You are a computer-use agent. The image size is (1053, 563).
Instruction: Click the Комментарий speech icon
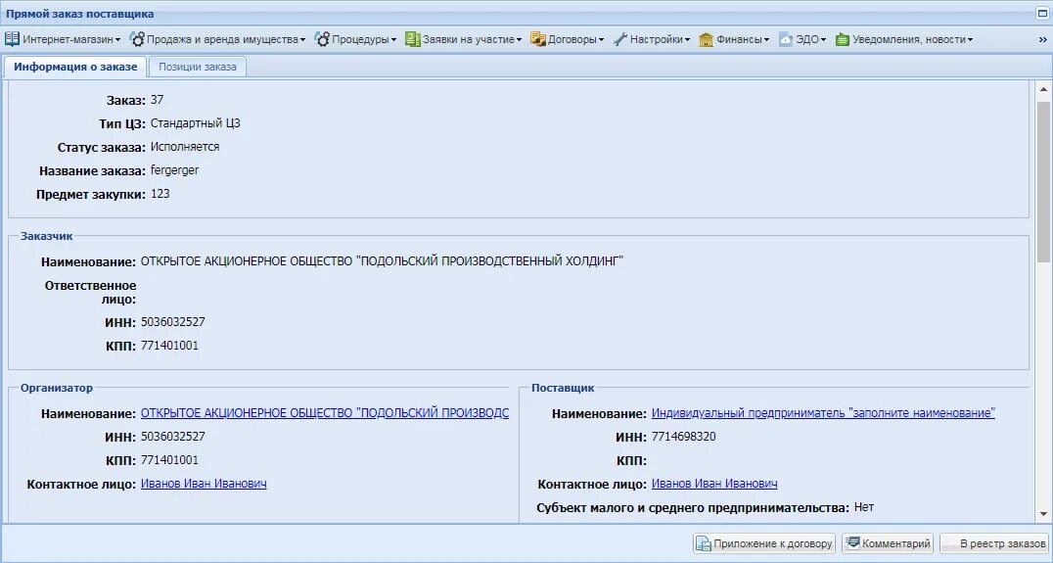click(x=852, y=542)
